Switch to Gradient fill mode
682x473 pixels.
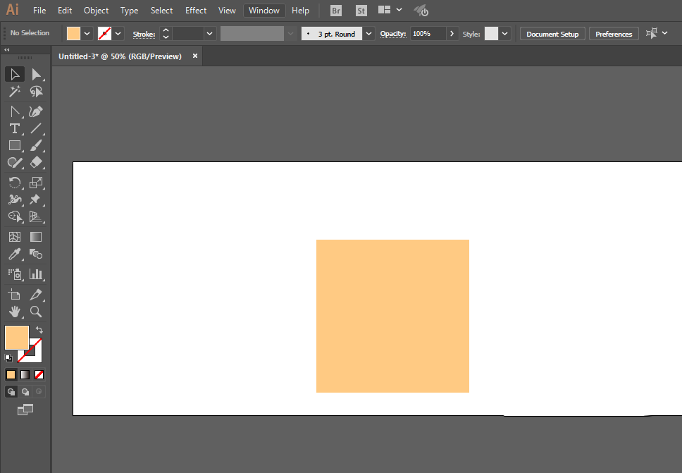[25, 374]
